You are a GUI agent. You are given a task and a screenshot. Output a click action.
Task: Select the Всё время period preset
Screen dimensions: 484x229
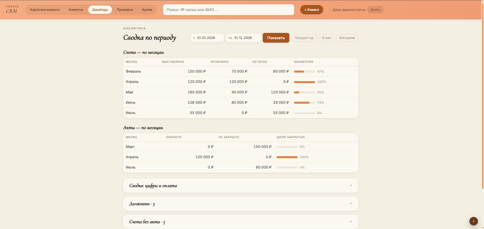tap(347, 38)
